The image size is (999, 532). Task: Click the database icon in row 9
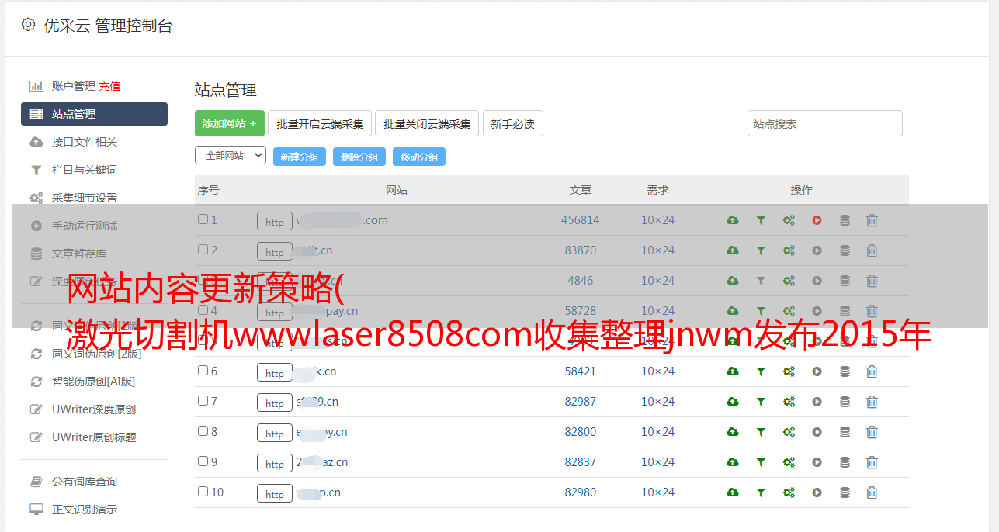point(845,462)
